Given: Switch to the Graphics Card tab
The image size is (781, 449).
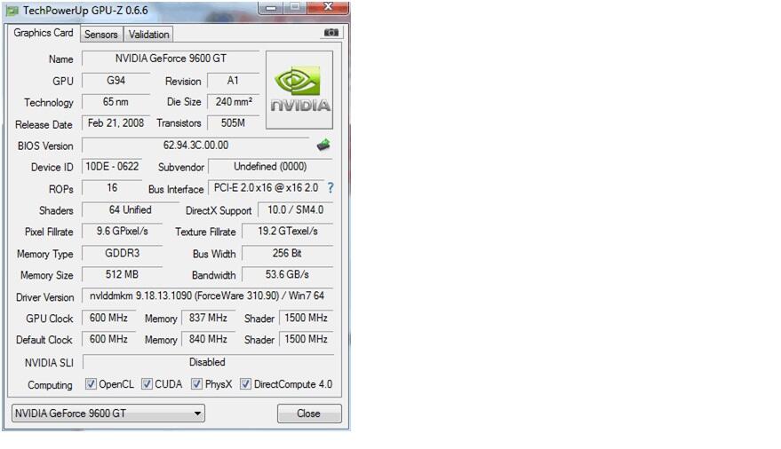Looking at the screenshot, I should point(44,33).
